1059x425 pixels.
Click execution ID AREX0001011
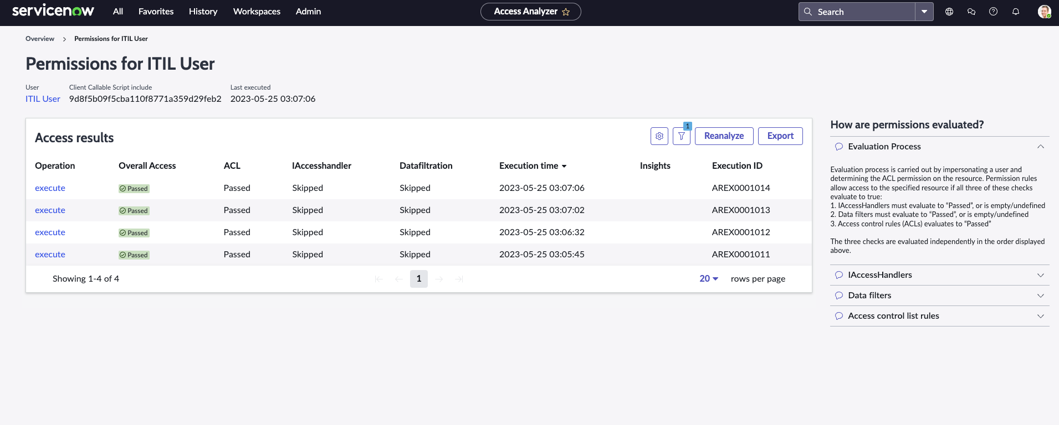[741, 255]
